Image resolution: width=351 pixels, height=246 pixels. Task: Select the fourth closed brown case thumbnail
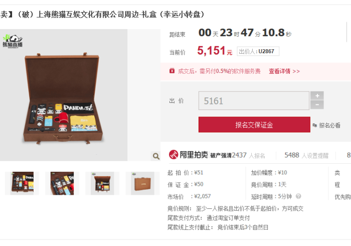coord(142,183)
